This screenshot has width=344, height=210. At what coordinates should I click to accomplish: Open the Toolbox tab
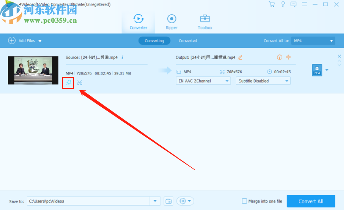tap(205, 22)
